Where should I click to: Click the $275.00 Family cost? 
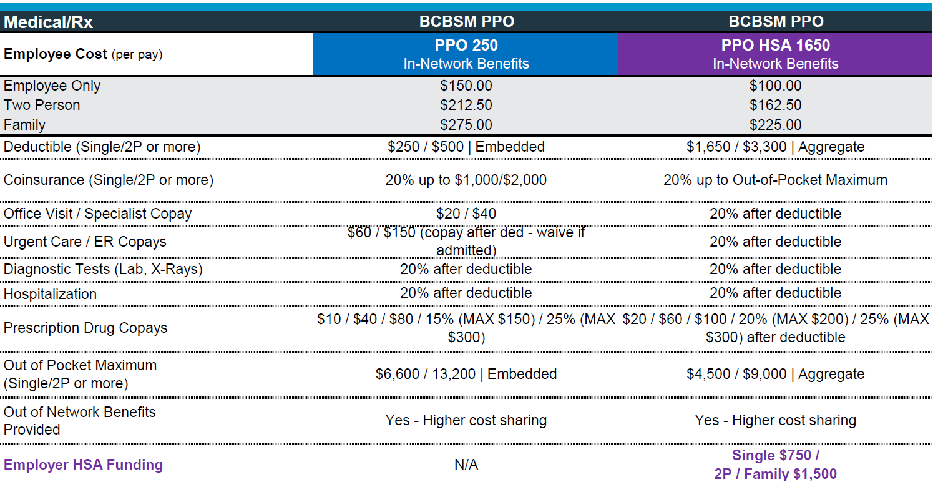(x=466, y=125)
